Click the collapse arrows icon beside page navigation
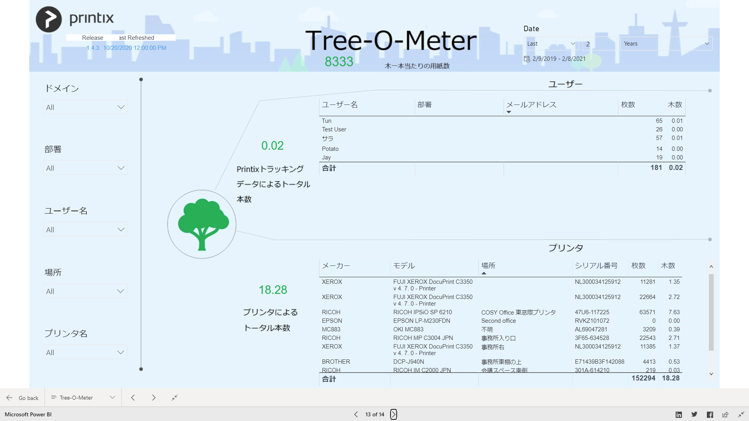This screenshot has width=749, height=421. (x=174, y=398)
